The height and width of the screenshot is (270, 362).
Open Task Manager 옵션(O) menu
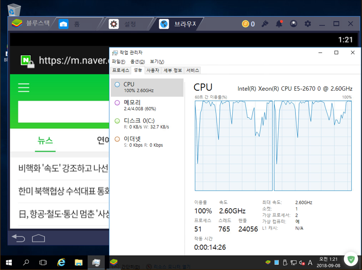[138, 61]
